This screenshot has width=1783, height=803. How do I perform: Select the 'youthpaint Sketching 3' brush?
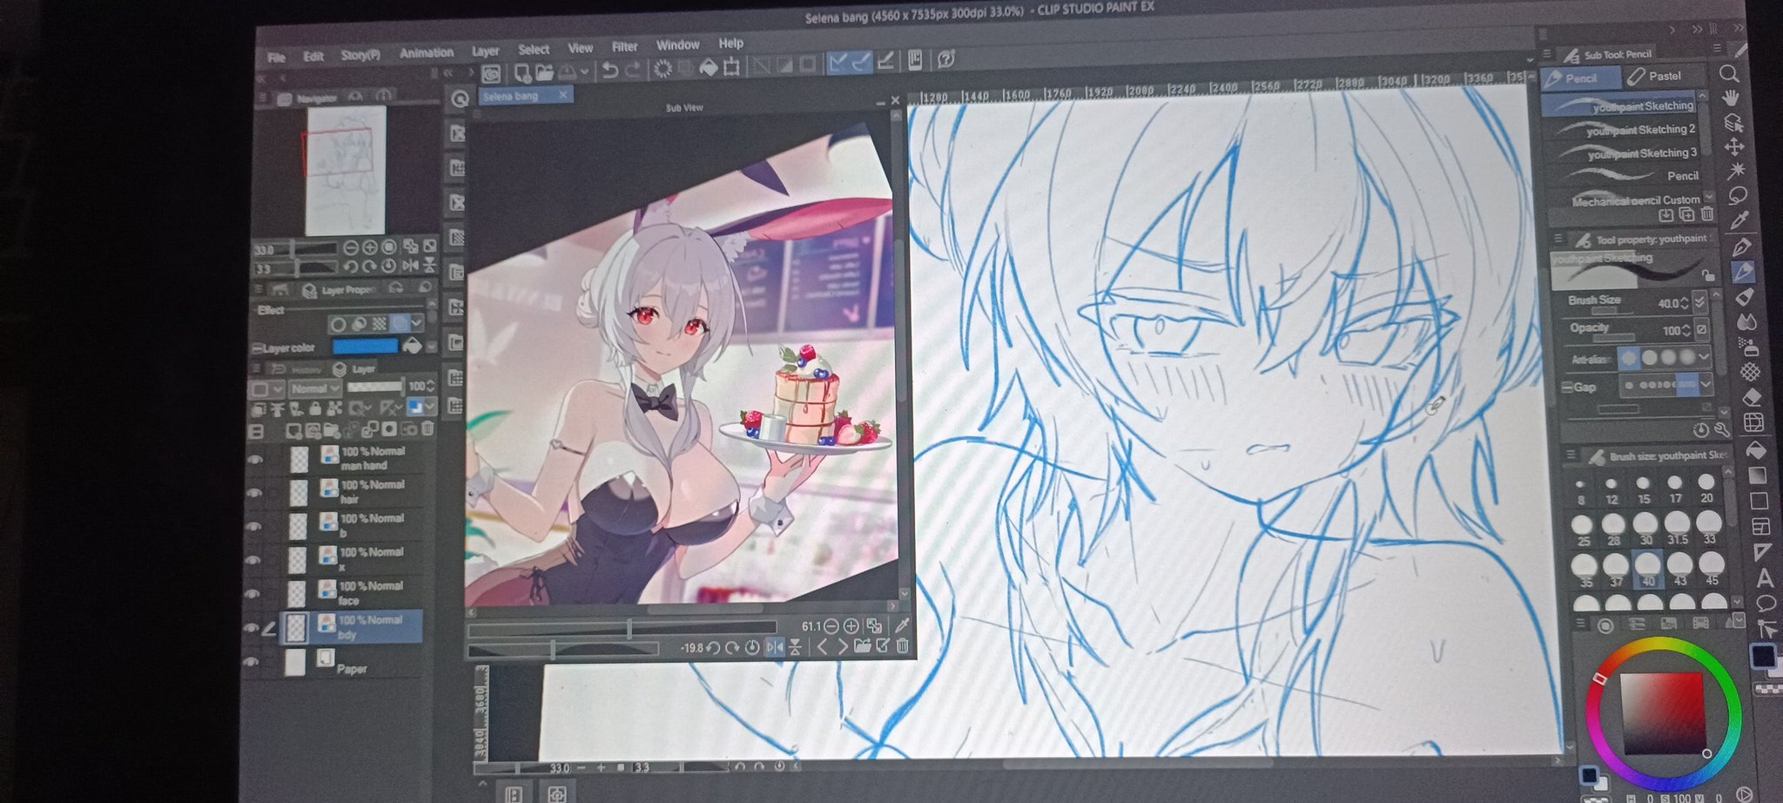coord(1626,153)
